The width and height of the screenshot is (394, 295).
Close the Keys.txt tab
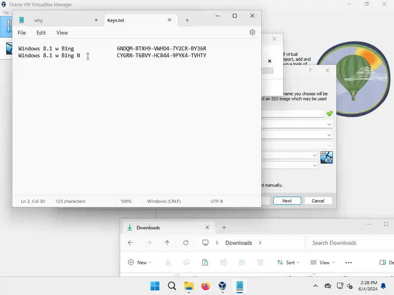170,20
